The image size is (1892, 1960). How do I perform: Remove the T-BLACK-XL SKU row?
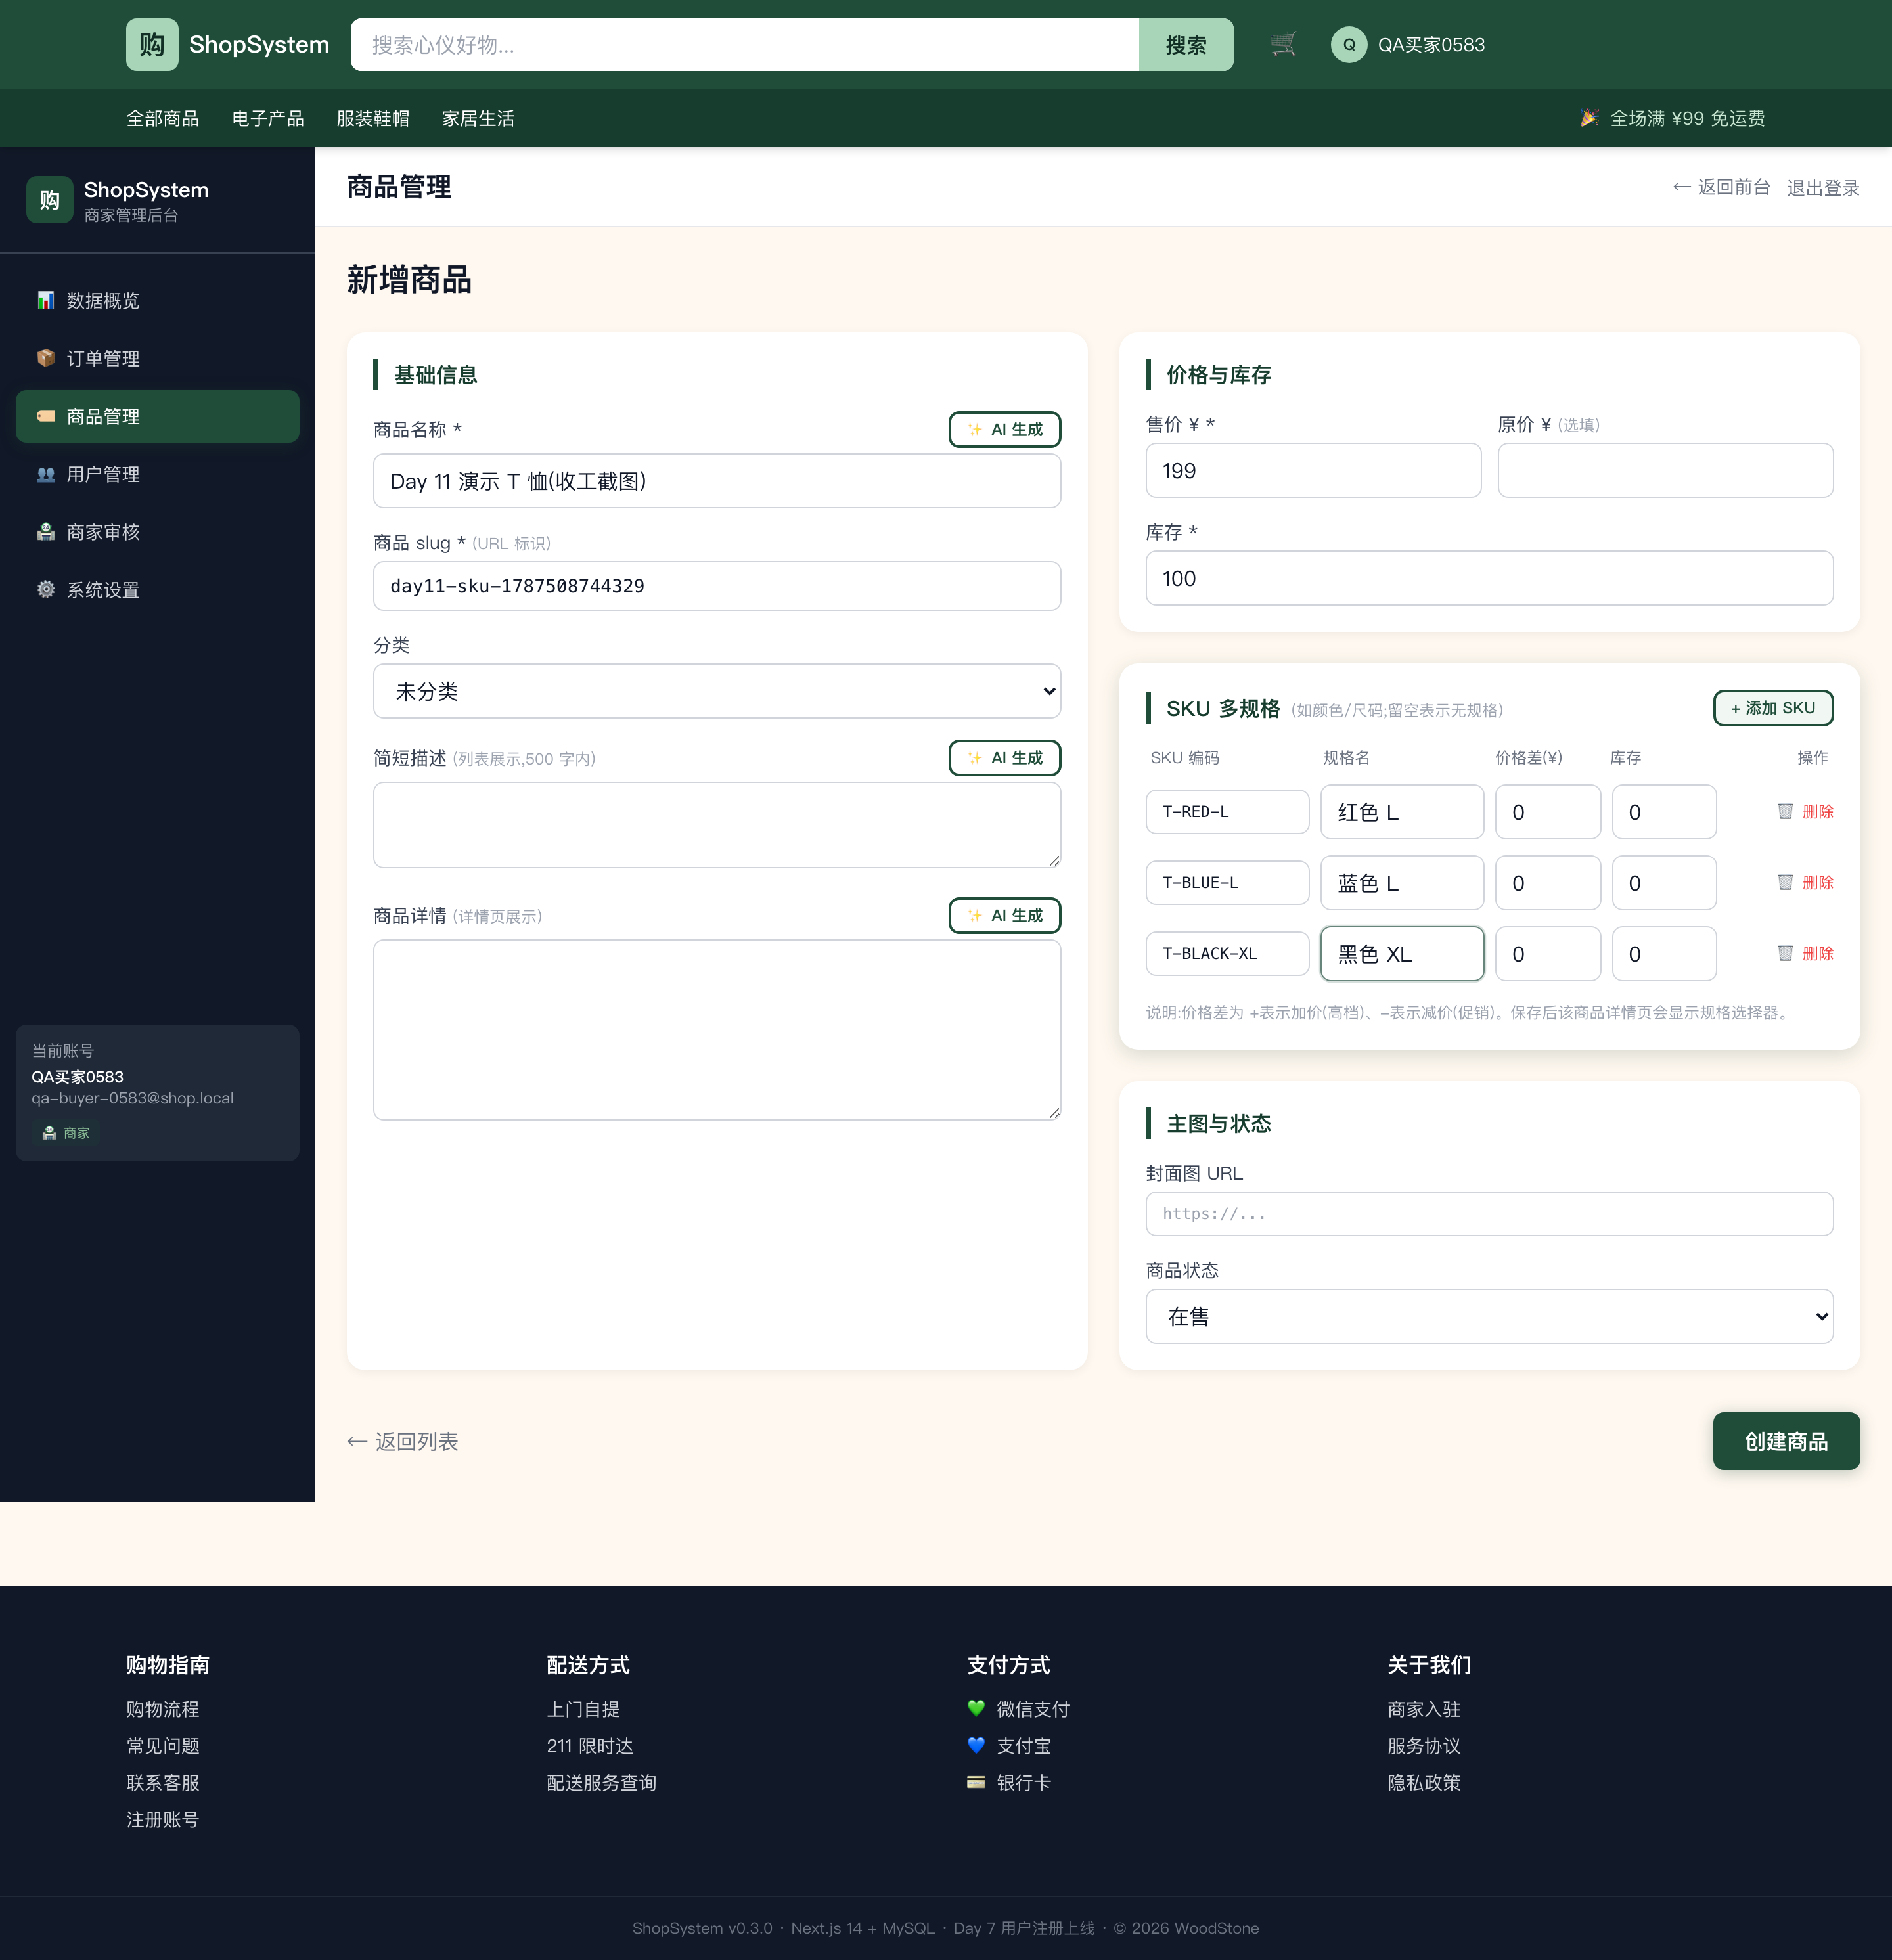point(1805,953)
